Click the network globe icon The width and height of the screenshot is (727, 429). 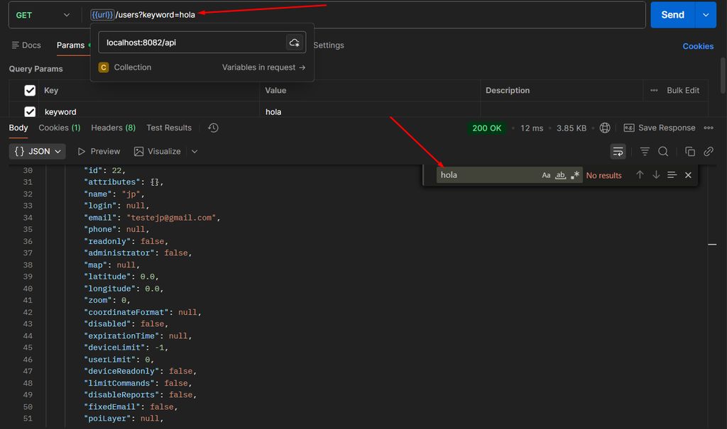point(605,128)
